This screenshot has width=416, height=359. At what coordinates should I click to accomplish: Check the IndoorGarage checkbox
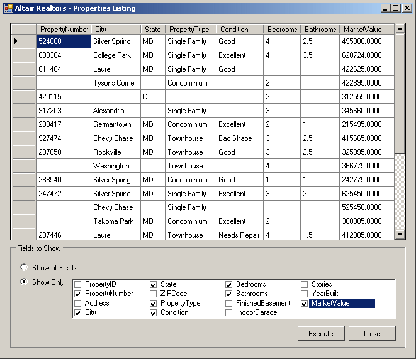(x=228, y=313)
